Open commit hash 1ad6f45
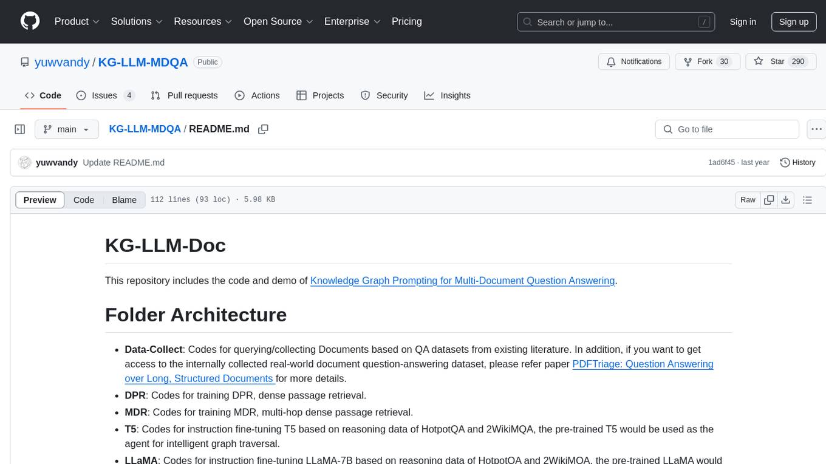Screen dimensions: 826x464 pos(722,163)
